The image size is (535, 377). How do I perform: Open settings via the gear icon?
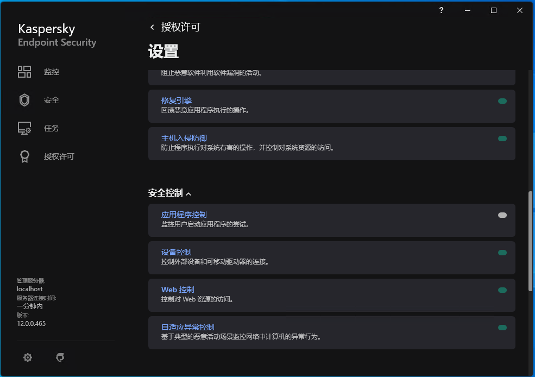28,357
